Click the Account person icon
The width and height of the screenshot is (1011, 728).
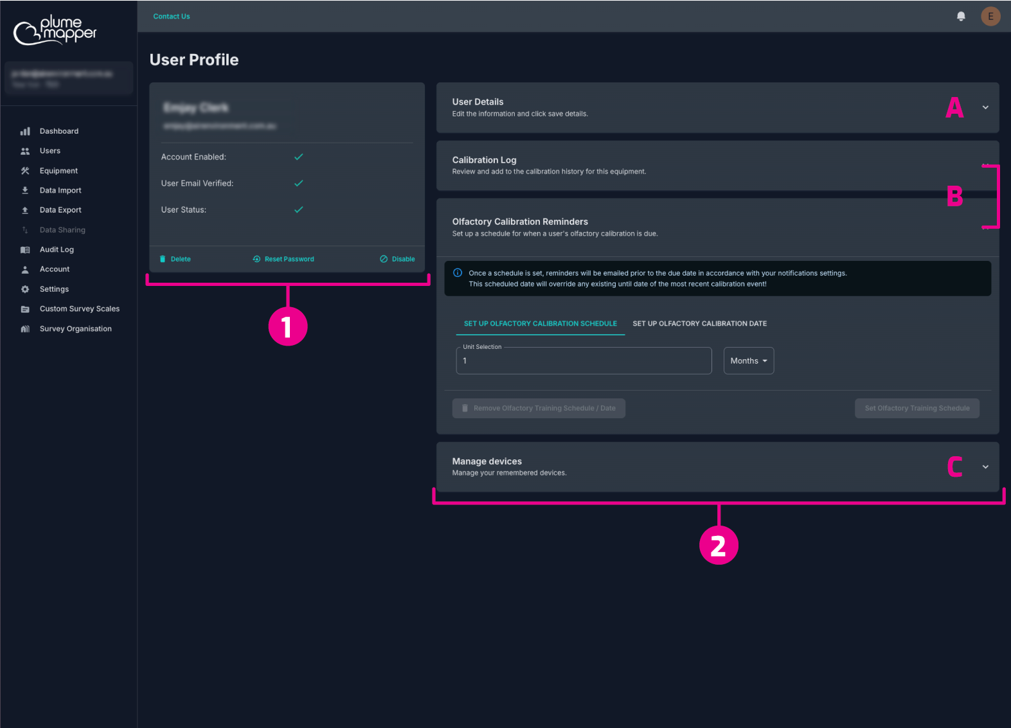click(x=25, y=269)
